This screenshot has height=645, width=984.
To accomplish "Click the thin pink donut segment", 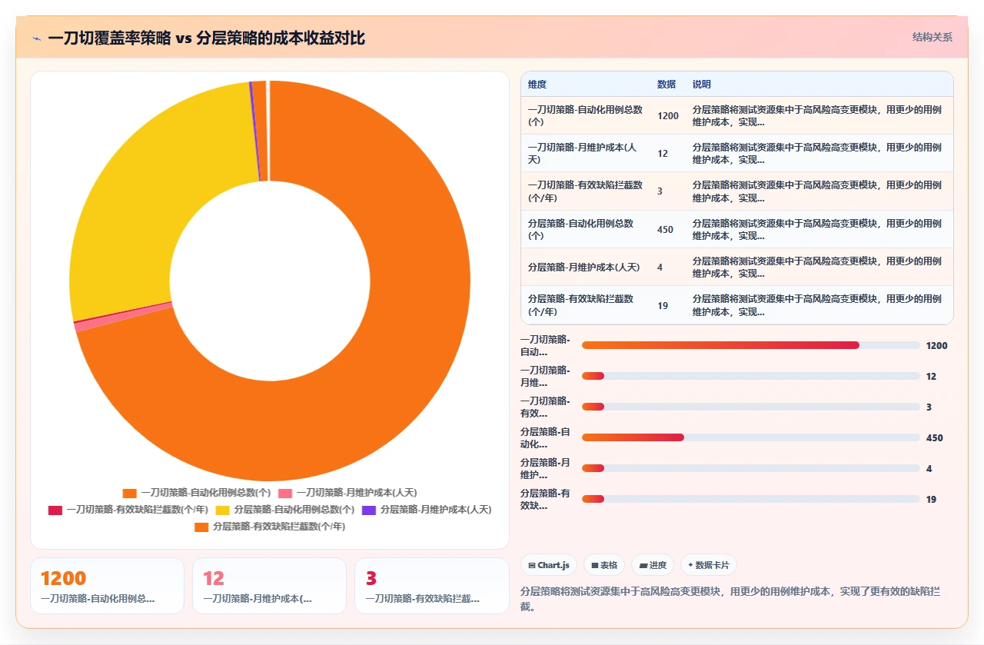I will [123, 317].
